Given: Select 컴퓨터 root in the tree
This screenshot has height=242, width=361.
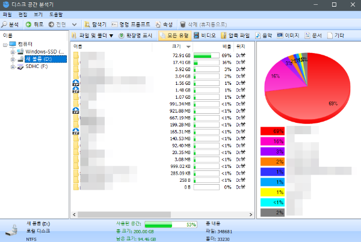Looking at the screenshot, I should [25, 44].
